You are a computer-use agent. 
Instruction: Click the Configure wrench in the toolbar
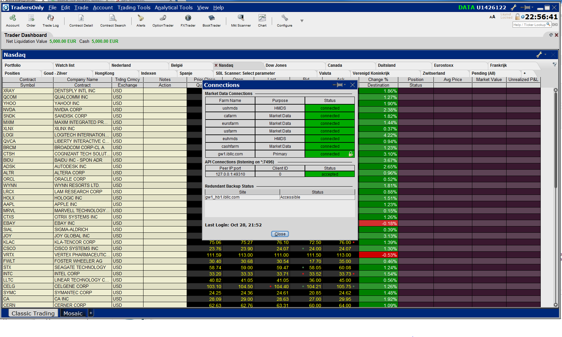pos(285,21)
